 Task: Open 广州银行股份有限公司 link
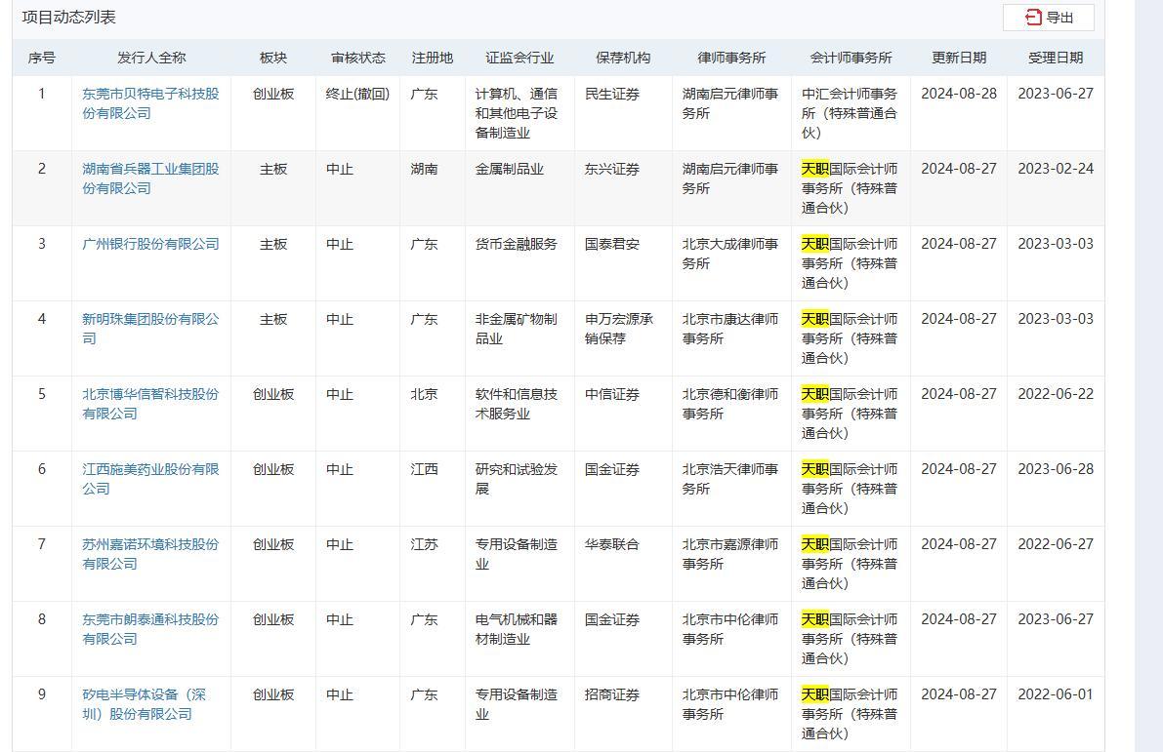[150, 244]
